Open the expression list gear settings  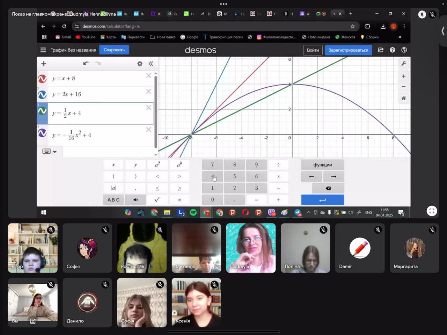click(x=140, y=64)
